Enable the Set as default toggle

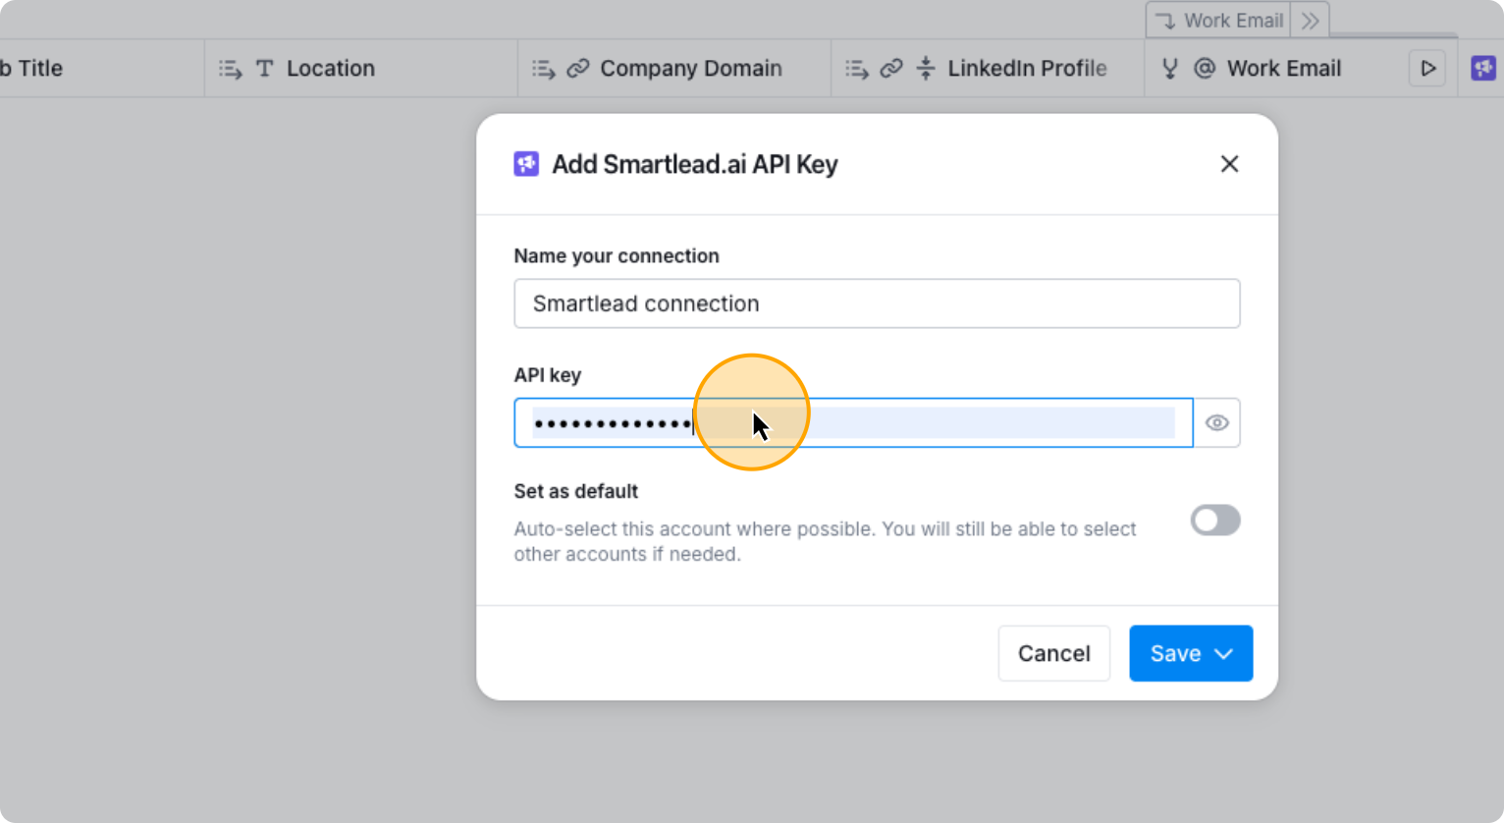(x=1215, y=520)
